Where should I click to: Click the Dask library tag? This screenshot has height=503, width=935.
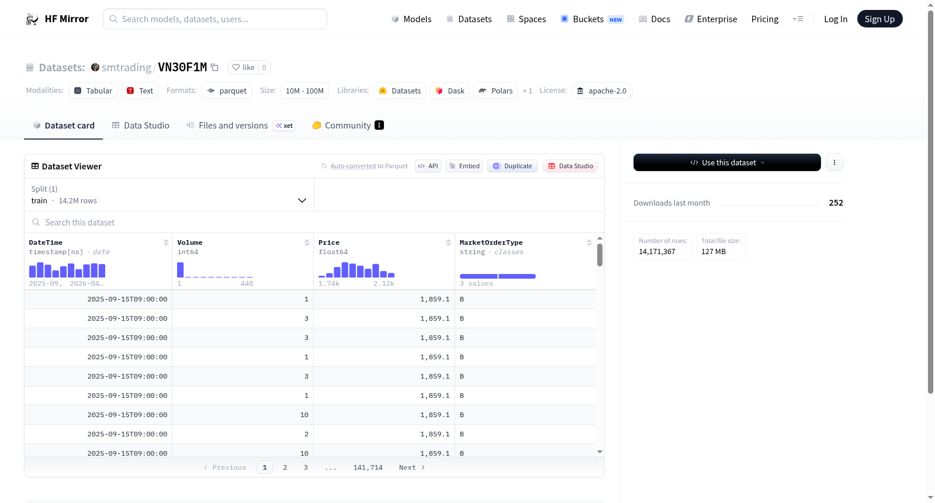450,91
